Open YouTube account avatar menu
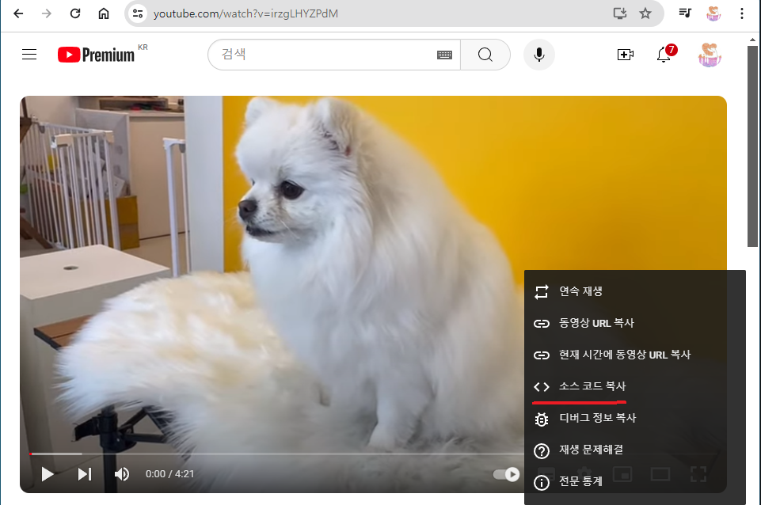 [710, 55]
